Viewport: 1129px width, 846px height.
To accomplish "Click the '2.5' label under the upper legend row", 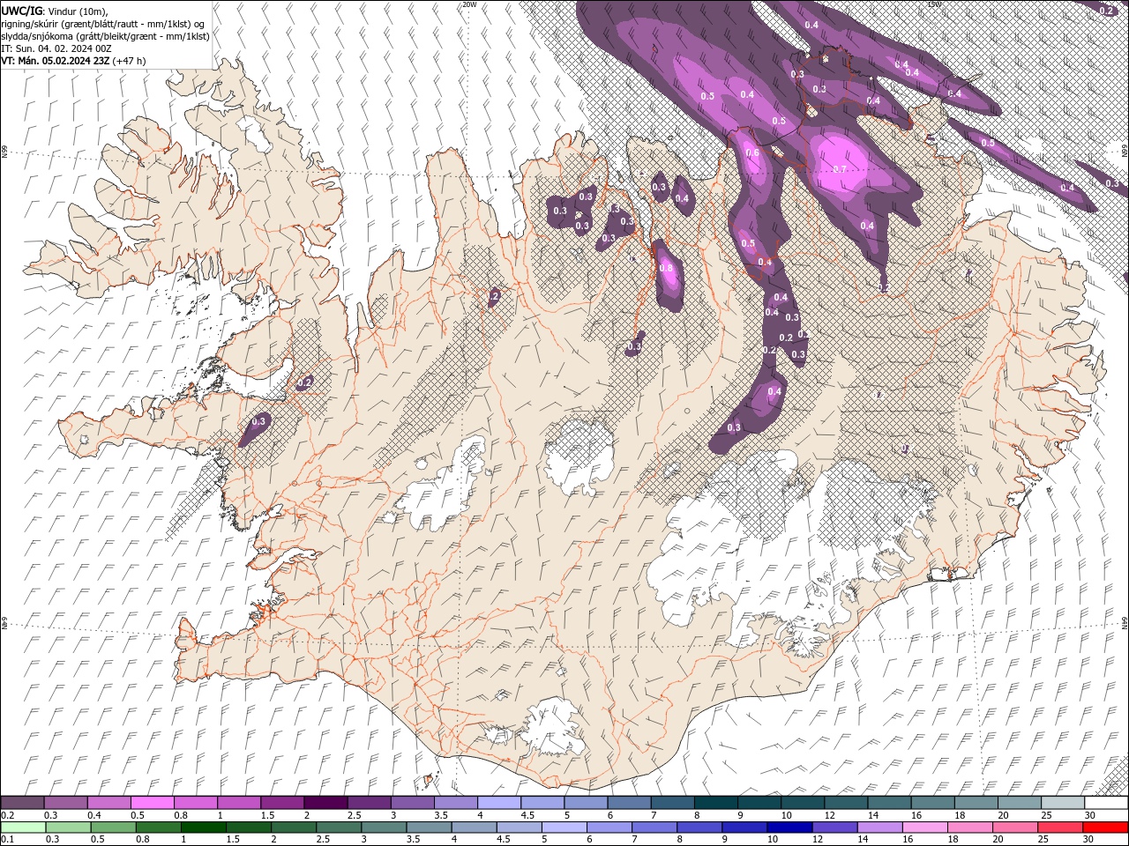I will click(355, 815).
